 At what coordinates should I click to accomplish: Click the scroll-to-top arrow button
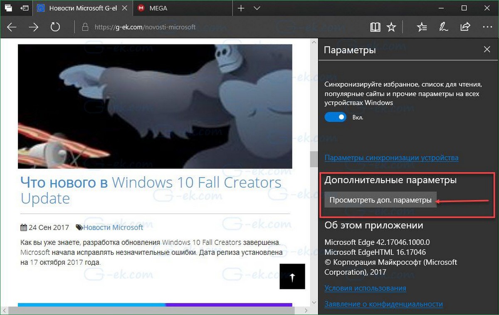(292, 276)
